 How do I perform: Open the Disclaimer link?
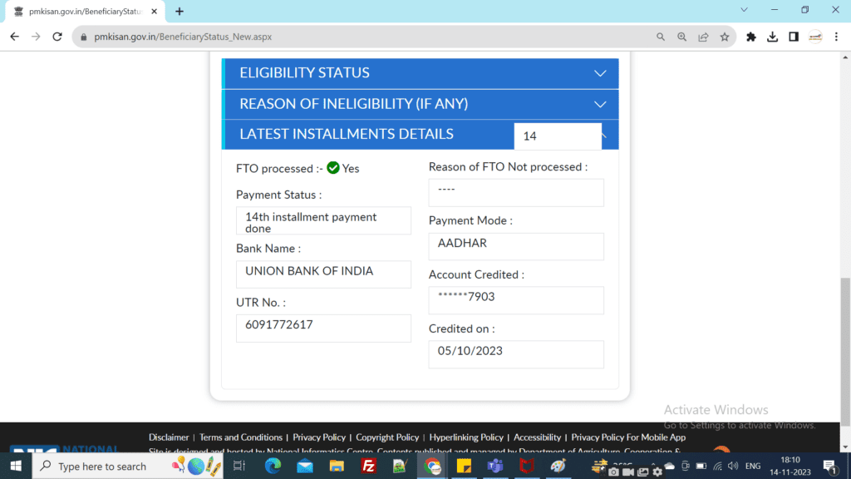click(x=169, y=437)
